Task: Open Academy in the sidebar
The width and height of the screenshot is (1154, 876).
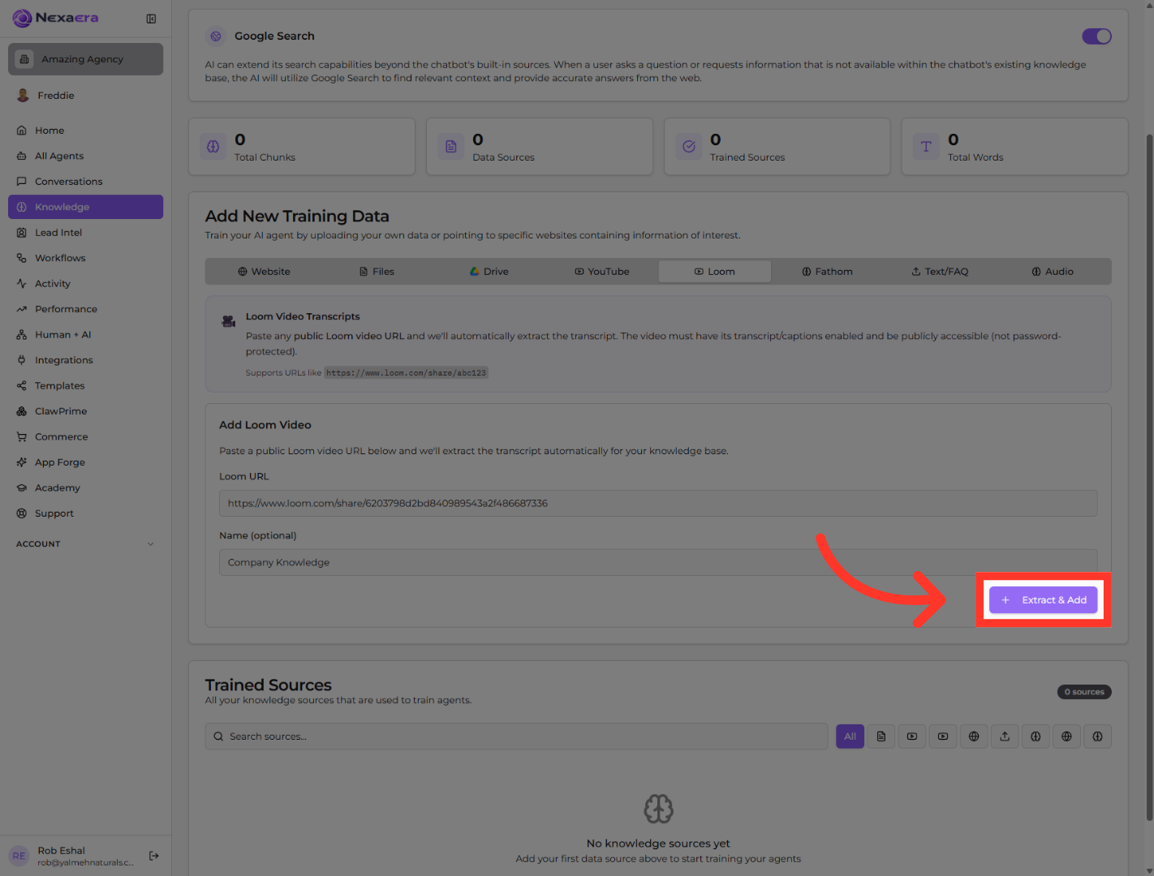Action: (x=86, y=488)
